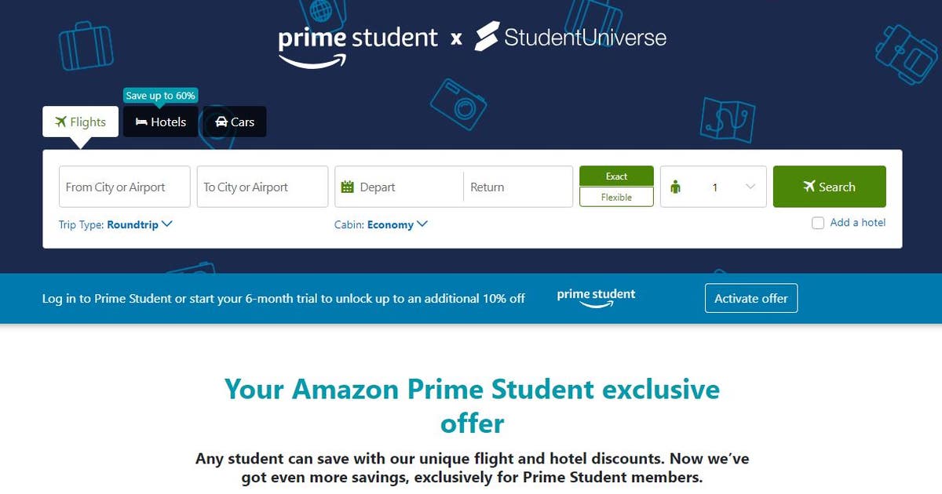Screen dimensions: 942x494
Task: Click the calendar icon in the Depart field
Action: [348, 187]
